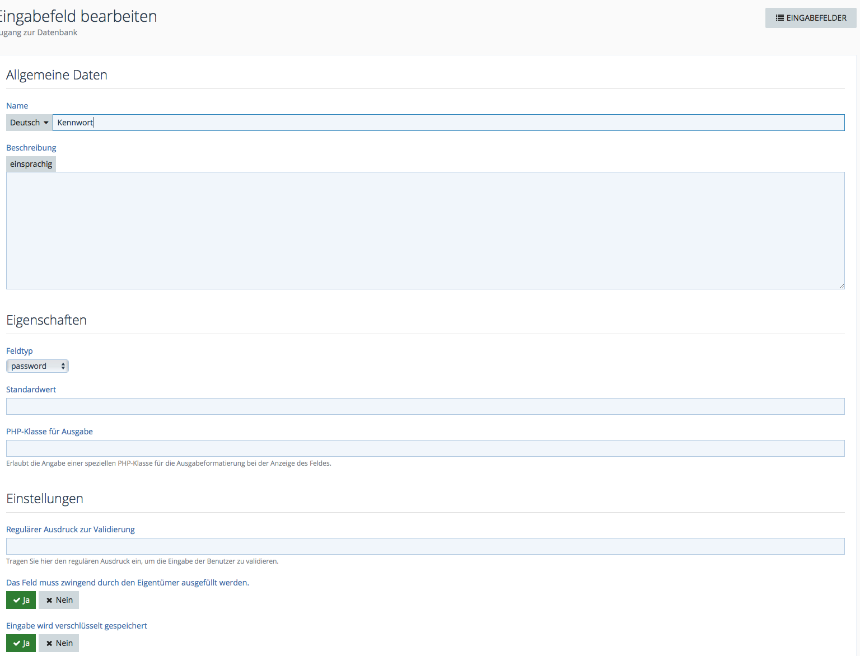
Task: Click the resize handle of the description textarea
Action: pos(841,285)
